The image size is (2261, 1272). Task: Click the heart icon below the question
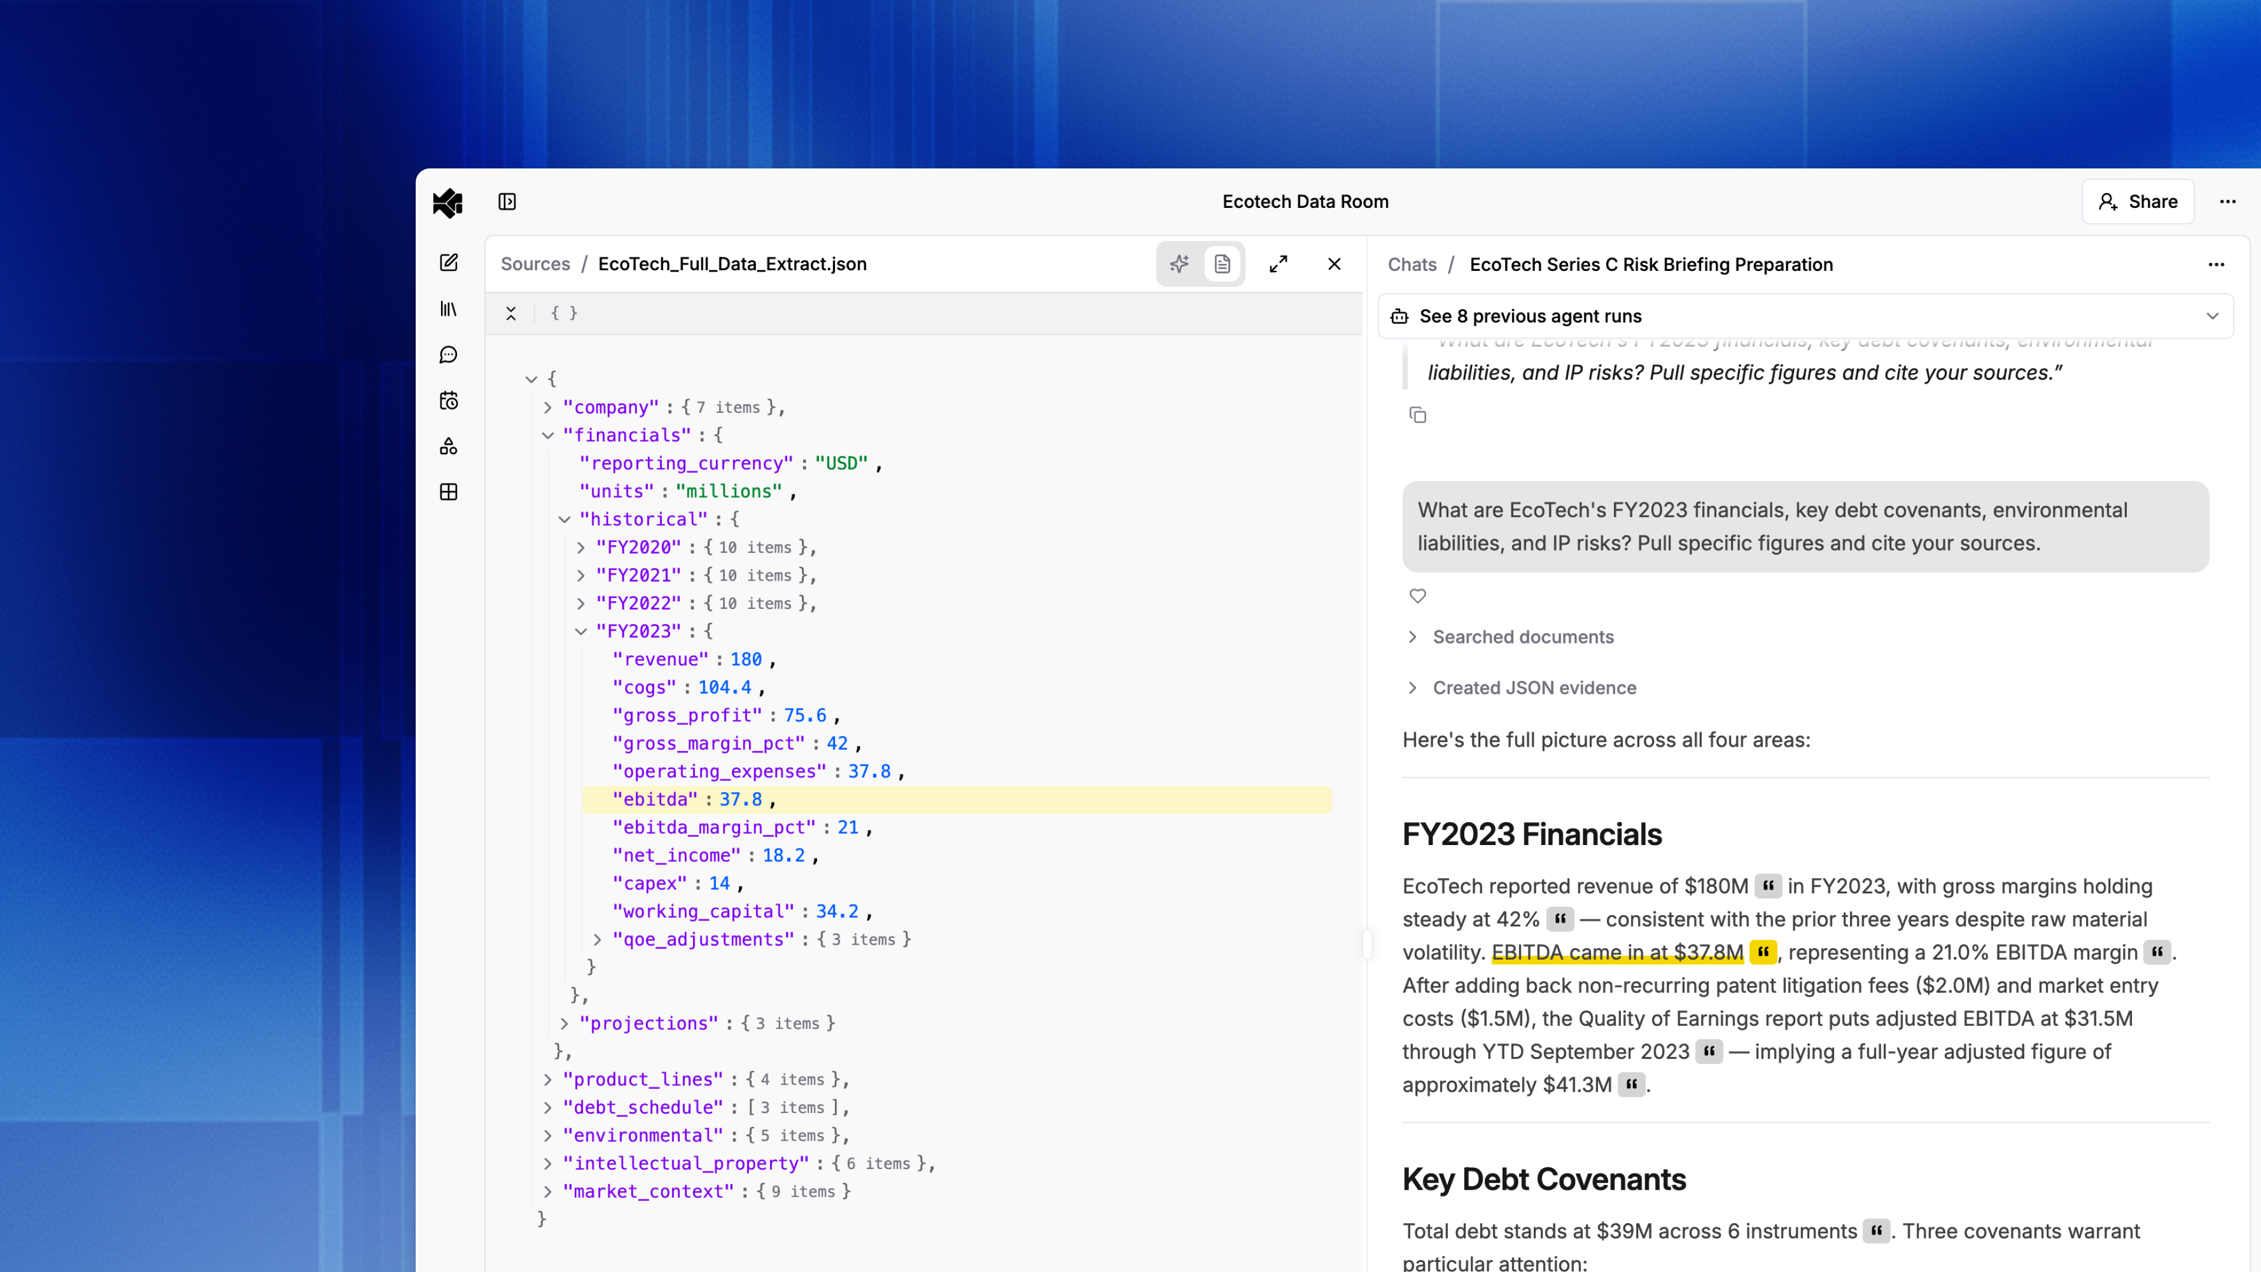(x=1417, y=596)
